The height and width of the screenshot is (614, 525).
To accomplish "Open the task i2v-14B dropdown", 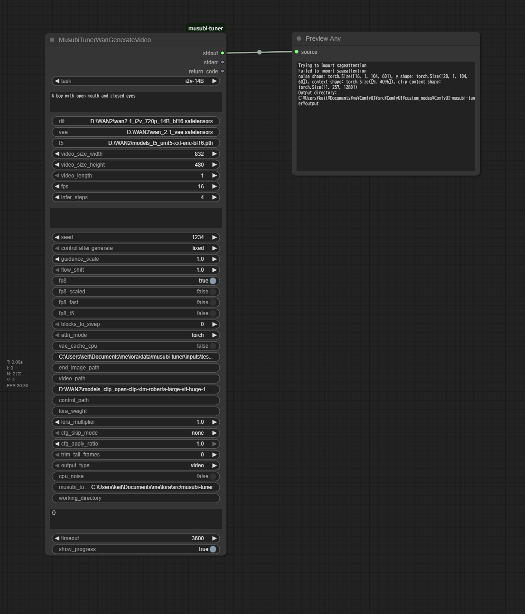I will 136,81.
